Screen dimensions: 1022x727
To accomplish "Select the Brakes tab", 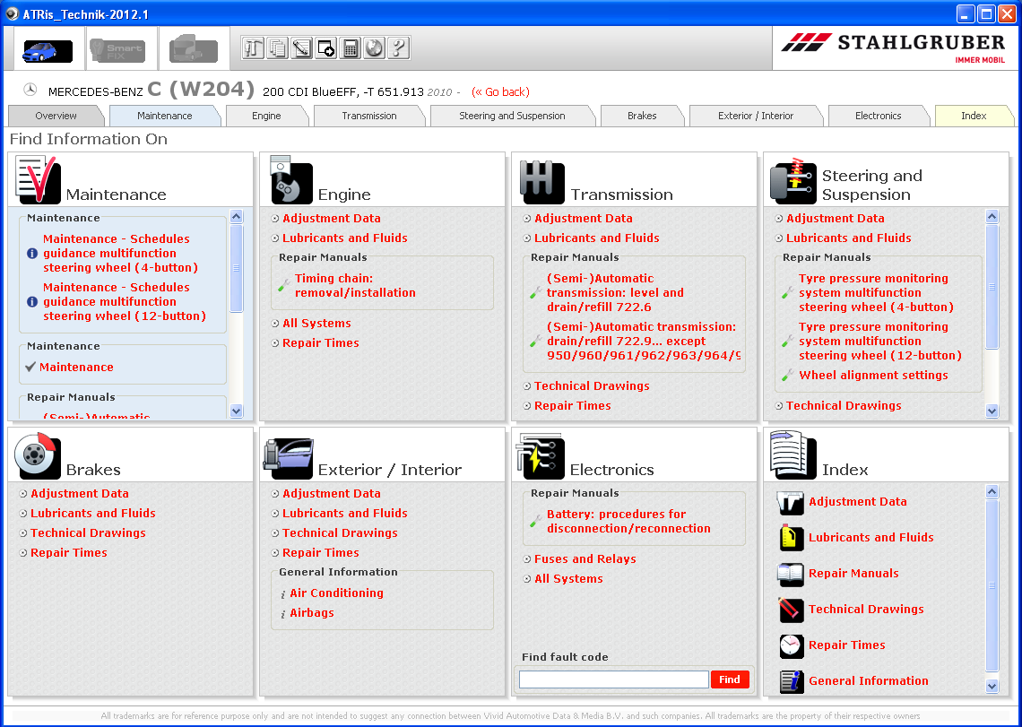I will [642, 116].
